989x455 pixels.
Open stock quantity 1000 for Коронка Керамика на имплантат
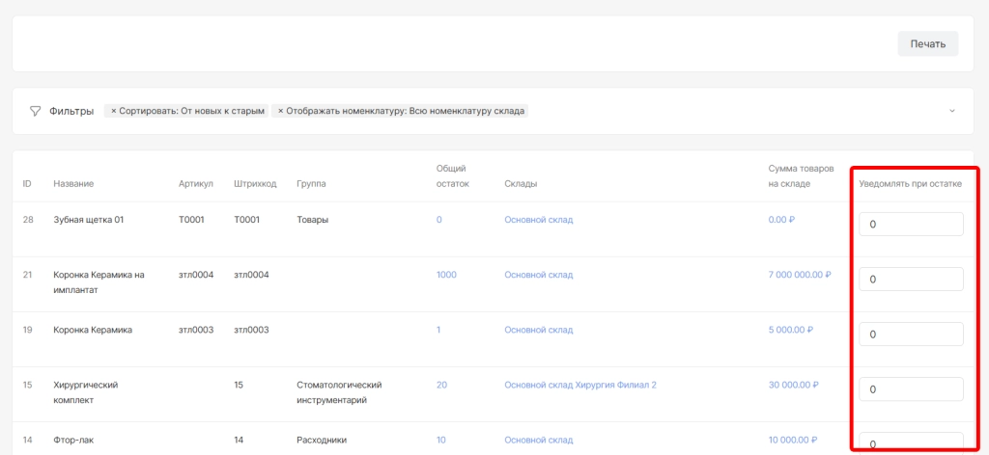[446, 275]
